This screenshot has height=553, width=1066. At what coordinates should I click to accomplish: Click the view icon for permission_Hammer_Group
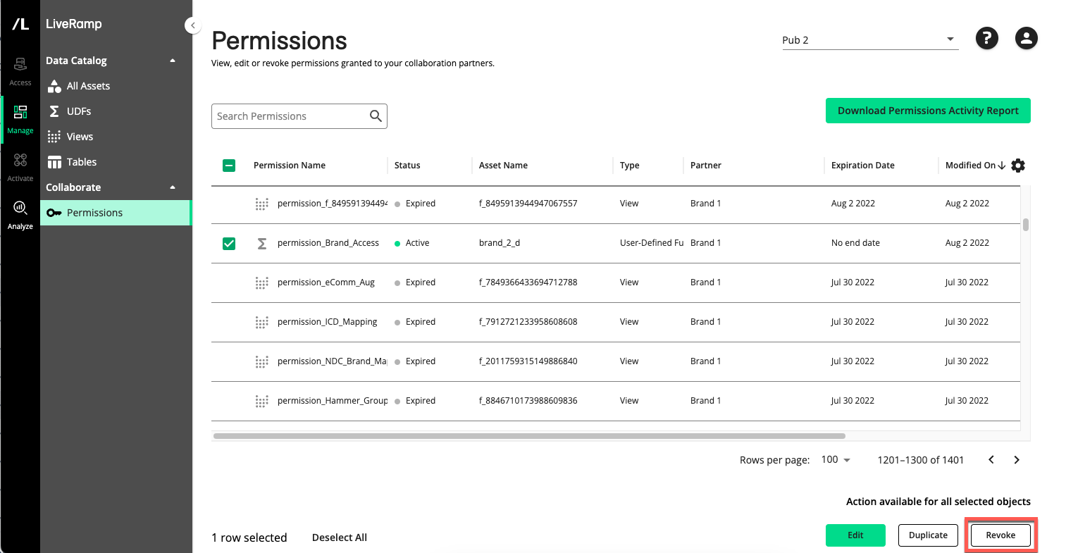[261, 401]
